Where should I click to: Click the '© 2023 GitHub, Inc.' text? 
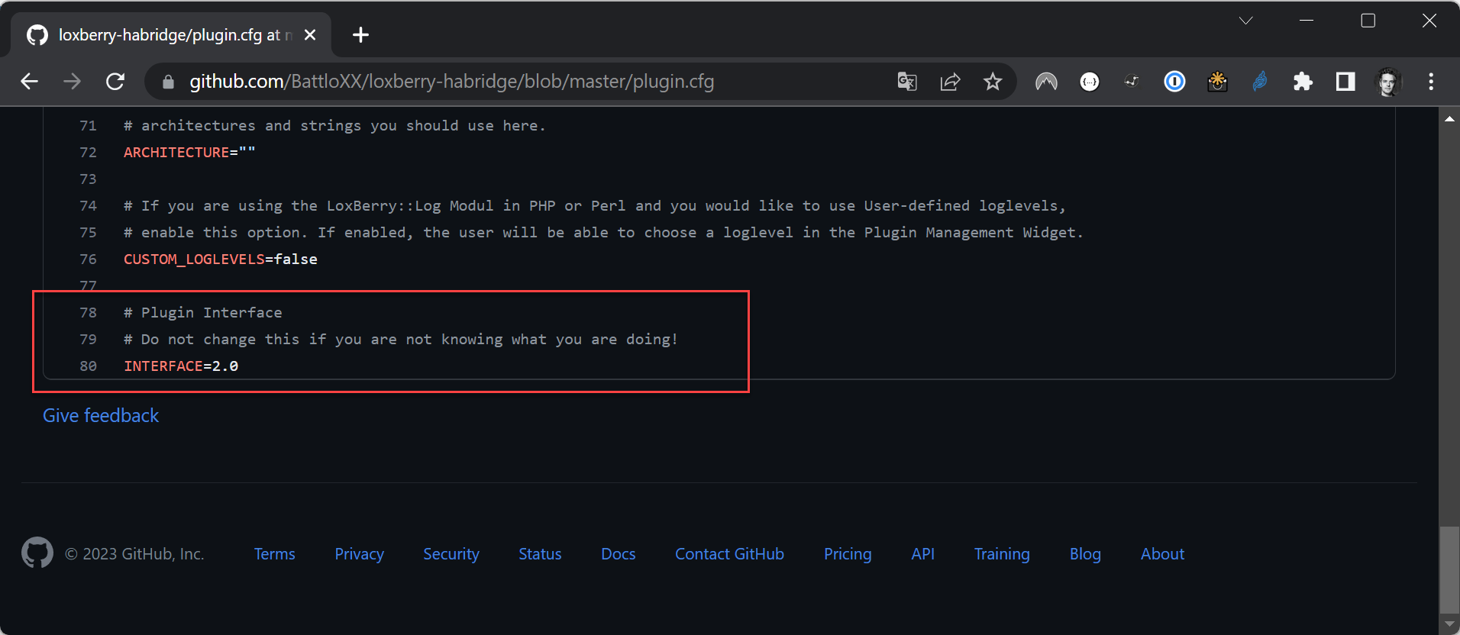134,554
